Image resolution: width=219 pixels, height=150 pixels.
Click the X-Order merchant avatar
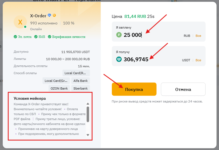(20, 22)
